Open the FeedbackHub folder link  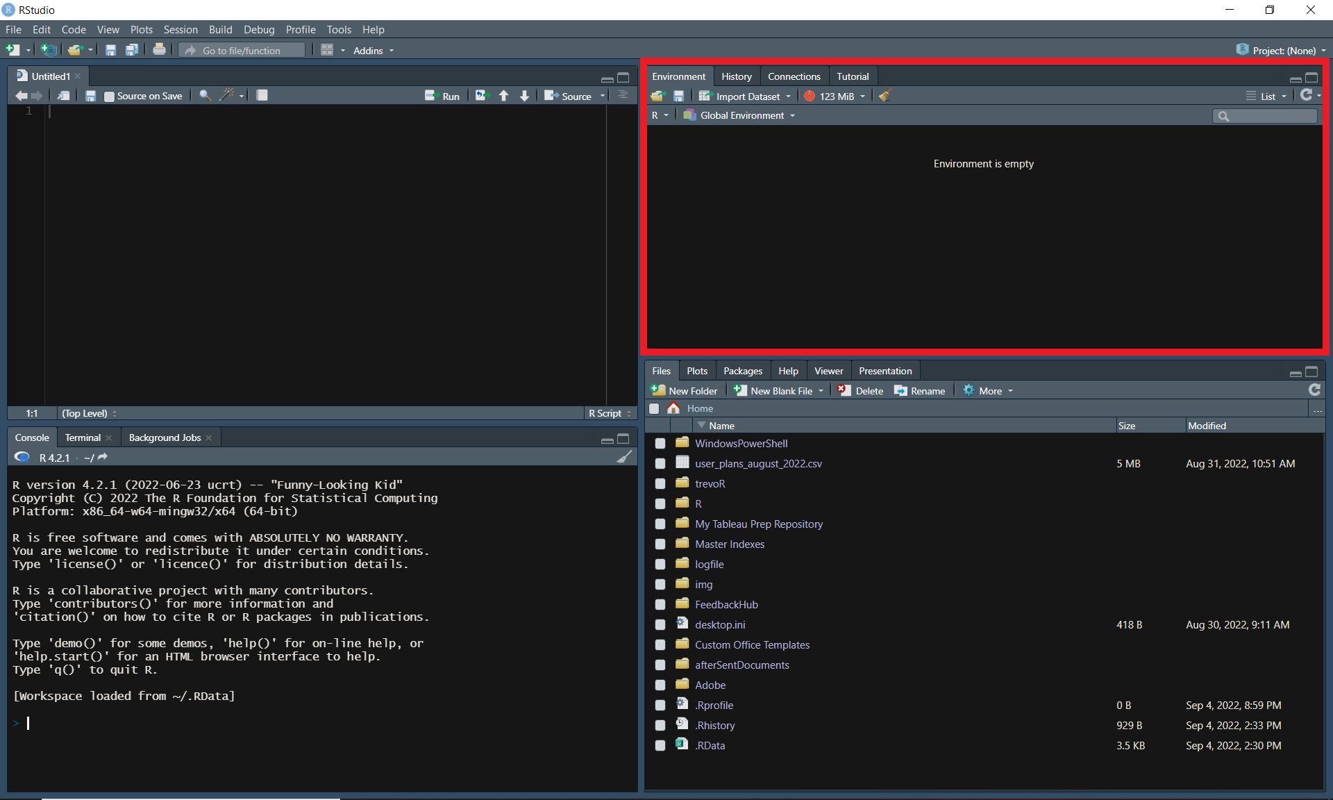coord(726,604)
